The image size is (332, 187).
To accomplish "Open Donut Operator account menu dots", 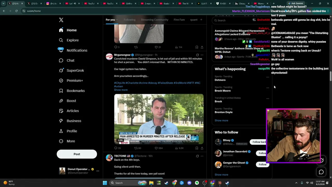I will tap(98, 171).
